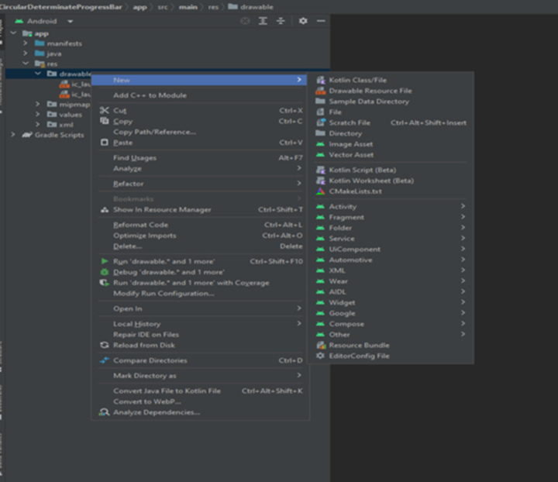Click the green Run arrow icon
Screen dimensions: 558x482
(105, 261)
